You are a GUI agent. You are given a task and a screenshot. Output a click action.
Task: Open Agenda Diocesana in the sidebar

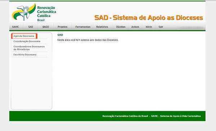pos(24,36)
